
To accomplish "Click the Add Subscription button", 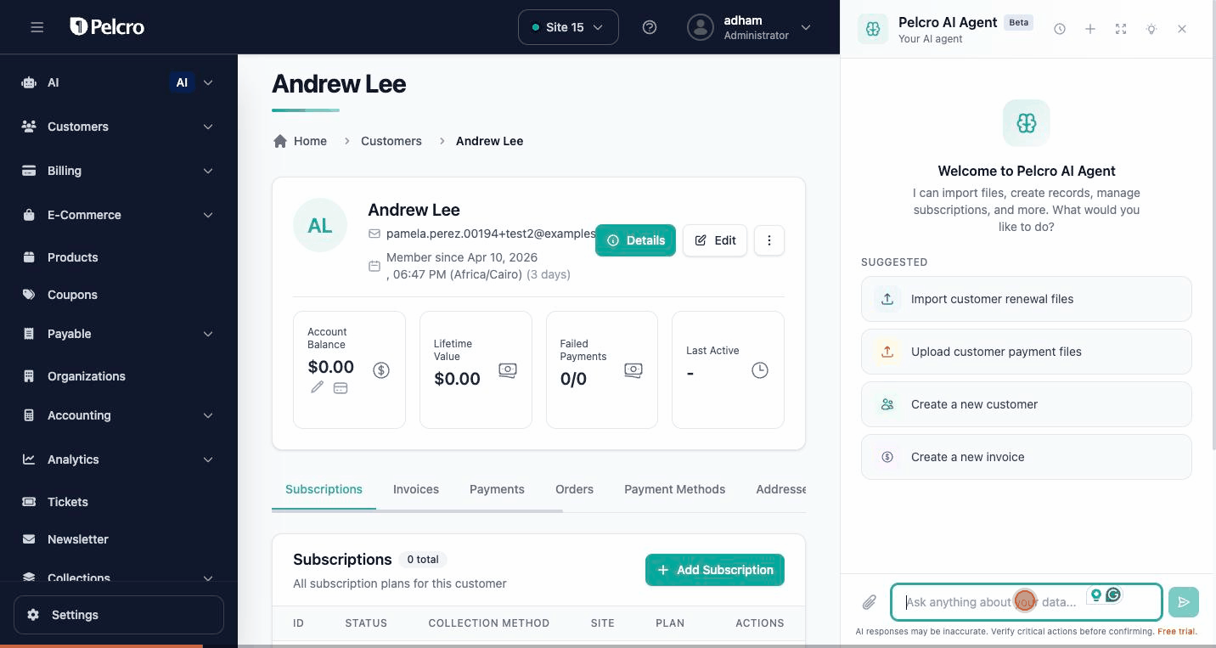I will pyautogui.click(x=715, y=570).
